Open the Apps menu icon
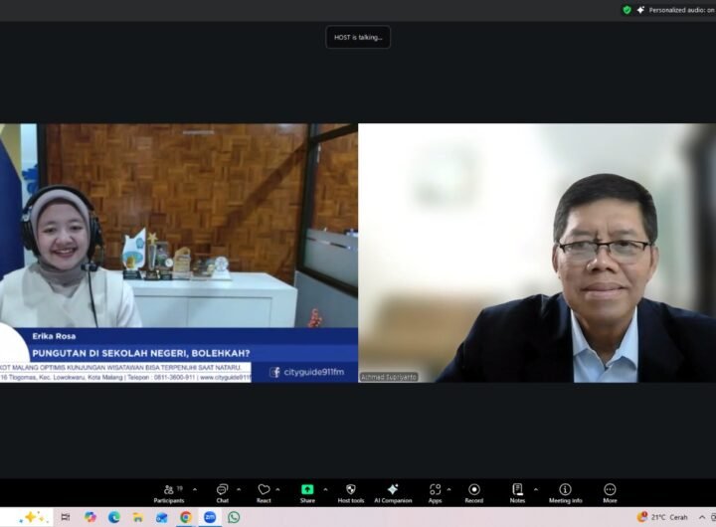 (435, 491)
